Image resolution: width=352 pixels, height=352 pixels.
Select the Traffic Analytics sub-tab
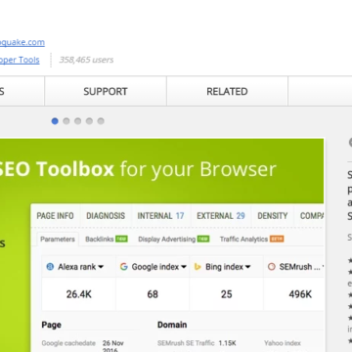[x=243, y=240]
